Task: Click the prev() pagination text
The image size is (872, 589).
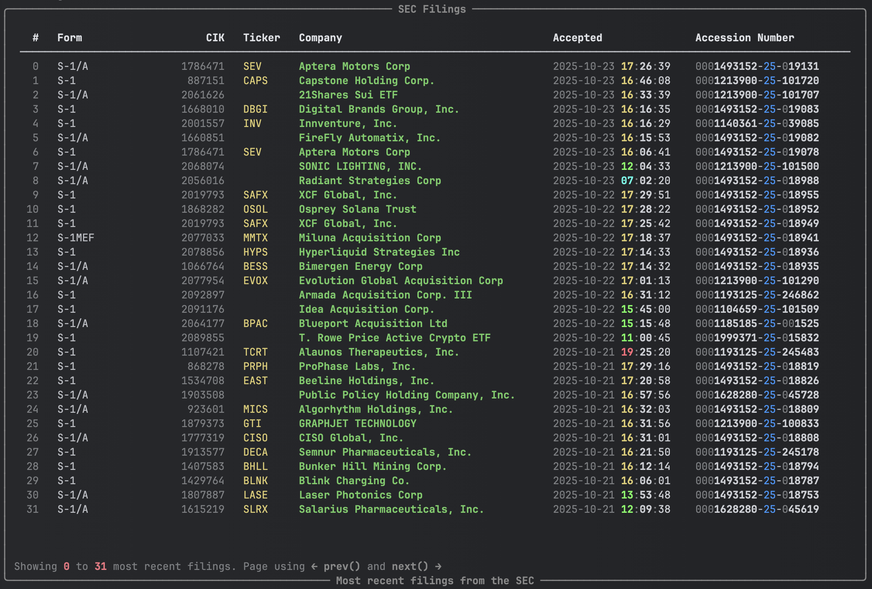Action: click(341, 566)
